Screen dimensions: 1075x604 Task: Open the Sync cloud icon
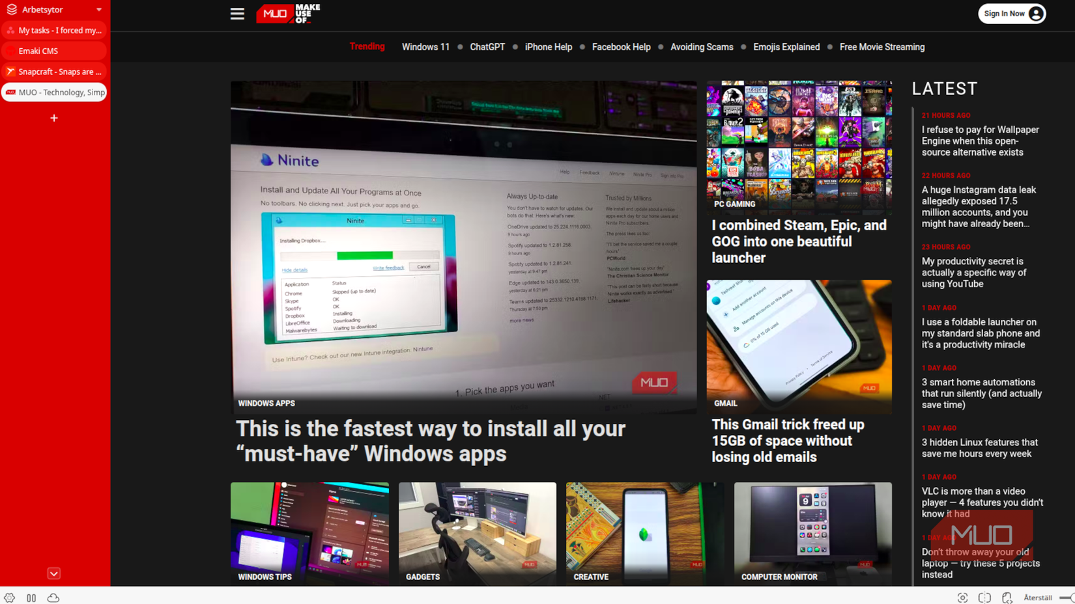pos(53,597)
